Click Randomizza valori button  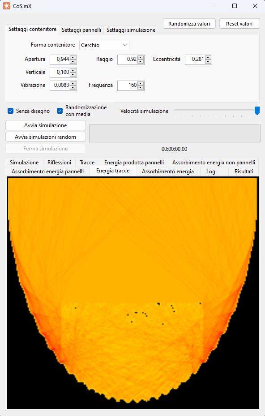point(189,24)
